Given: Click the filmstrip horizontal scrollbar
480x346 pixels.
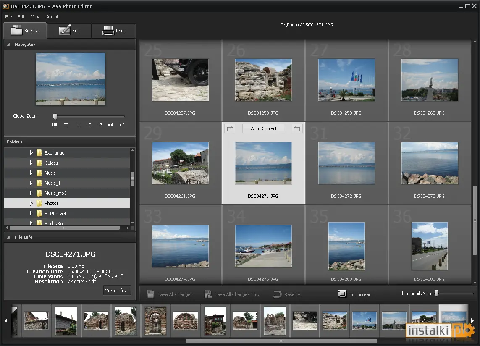Looking at the screenshot, I should [281, 341].
